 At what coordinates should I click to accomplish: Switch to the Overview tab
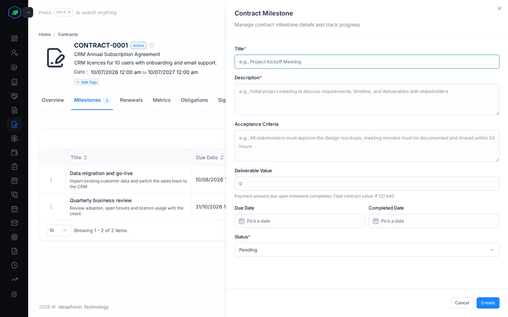click(53, 100)
